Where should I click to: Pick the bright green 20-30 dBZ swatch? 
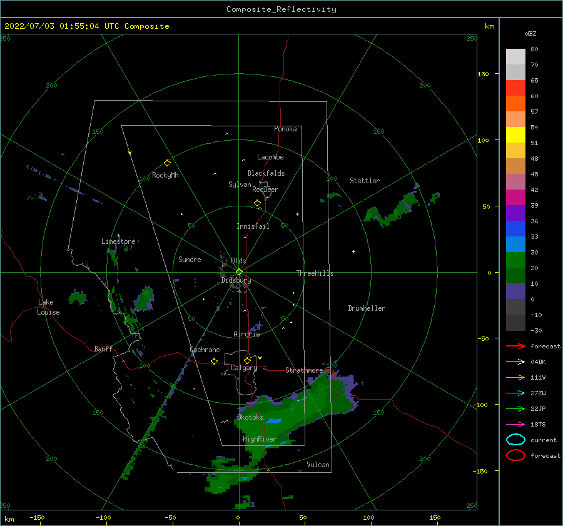tap(515, 260)
